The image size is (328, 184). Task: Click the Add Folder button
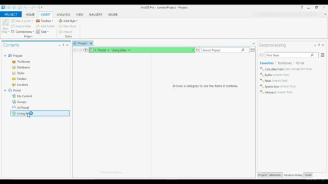[45, 26]
